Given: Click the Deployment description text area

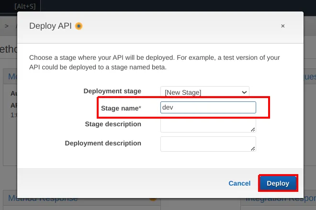Looking at the screenshot, I should tap(208, 144).
